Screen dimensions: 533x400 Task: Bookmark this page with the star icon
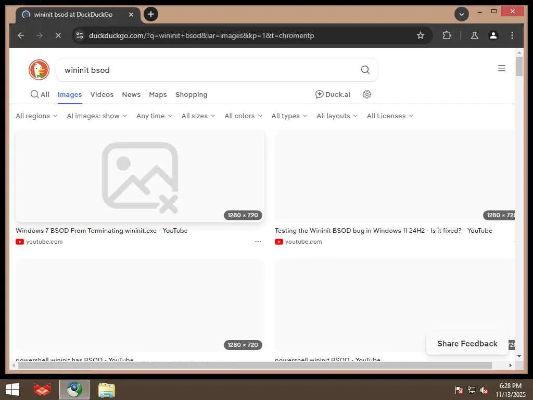point(421,35)
